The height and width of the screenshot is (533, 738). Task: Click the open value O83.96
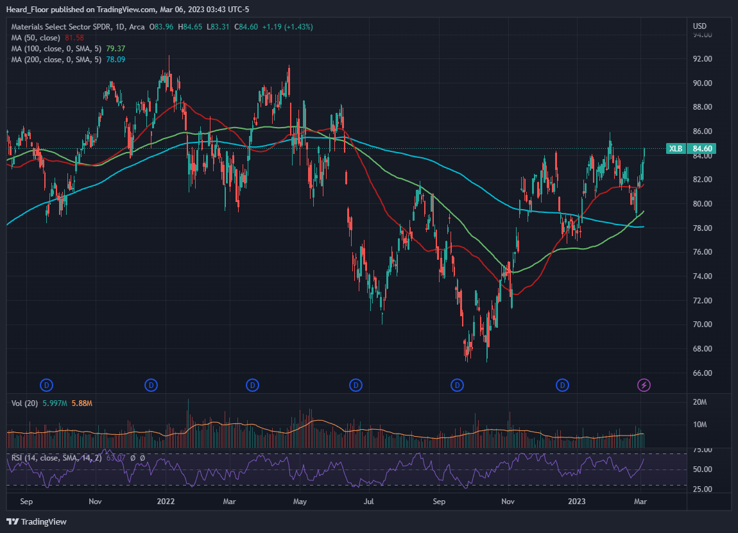[162, 27]
